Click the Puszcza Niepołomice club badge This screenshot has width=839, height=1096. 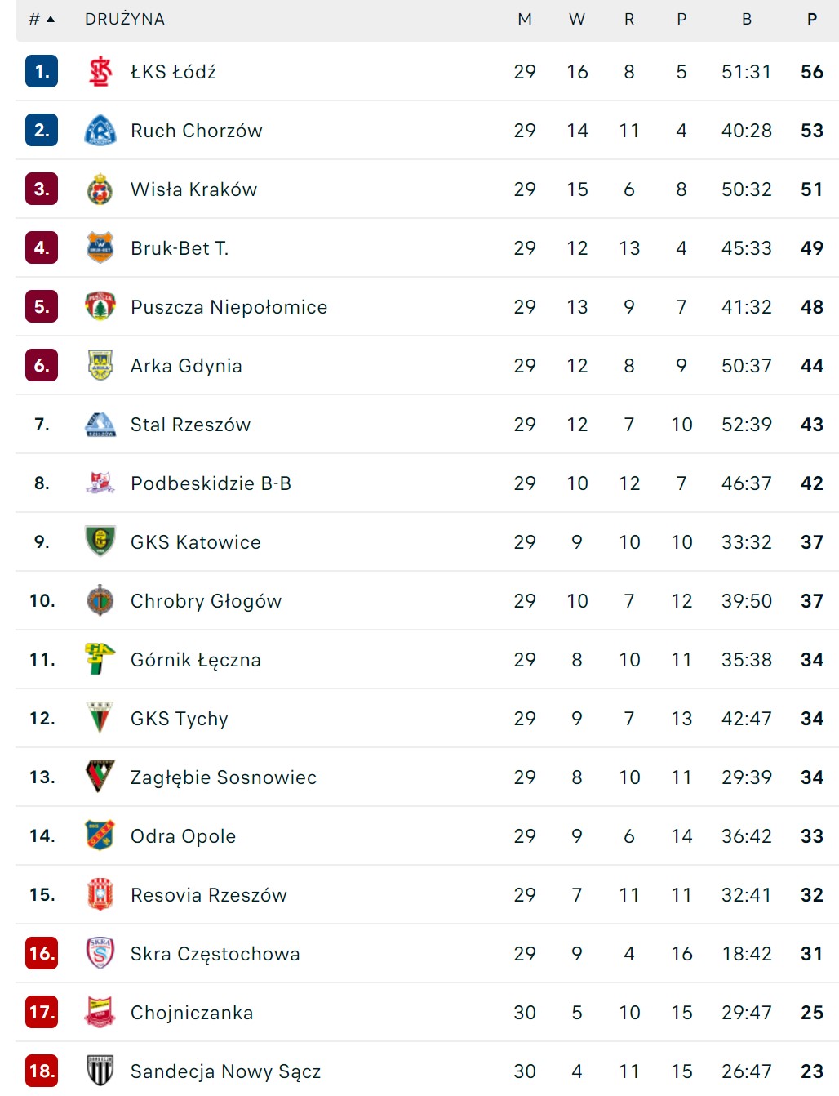100,307
